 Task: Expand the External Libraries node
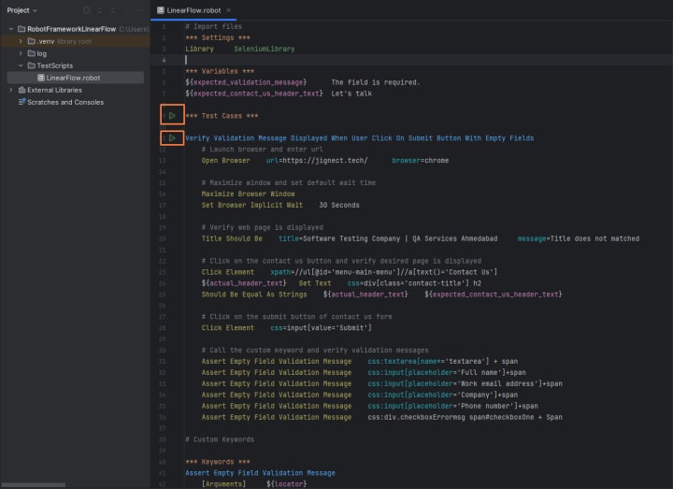[x=11, y=90]
